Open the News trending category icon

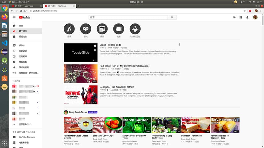(102, 29)
